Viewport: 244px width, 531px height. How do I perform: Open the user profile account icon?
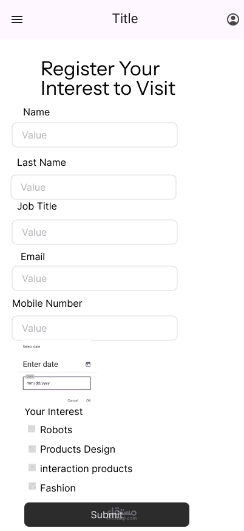tap(233, 19)
